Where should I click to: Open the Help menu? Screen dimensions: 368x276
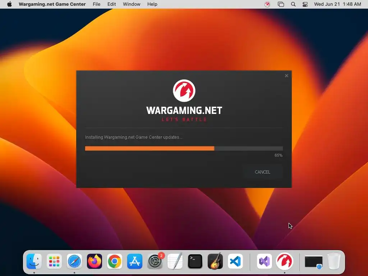coord(152,4)
